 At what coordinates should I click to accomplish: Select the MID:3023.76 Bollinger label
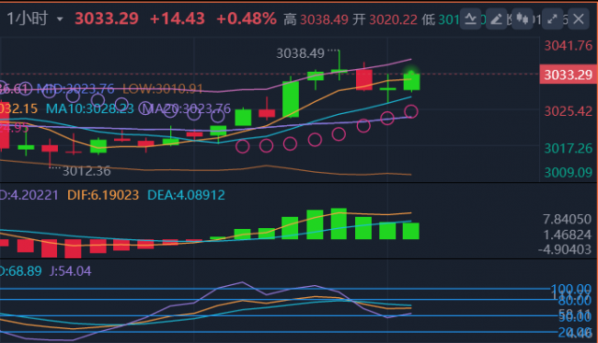pyautogui.click(x=76, y=89)
